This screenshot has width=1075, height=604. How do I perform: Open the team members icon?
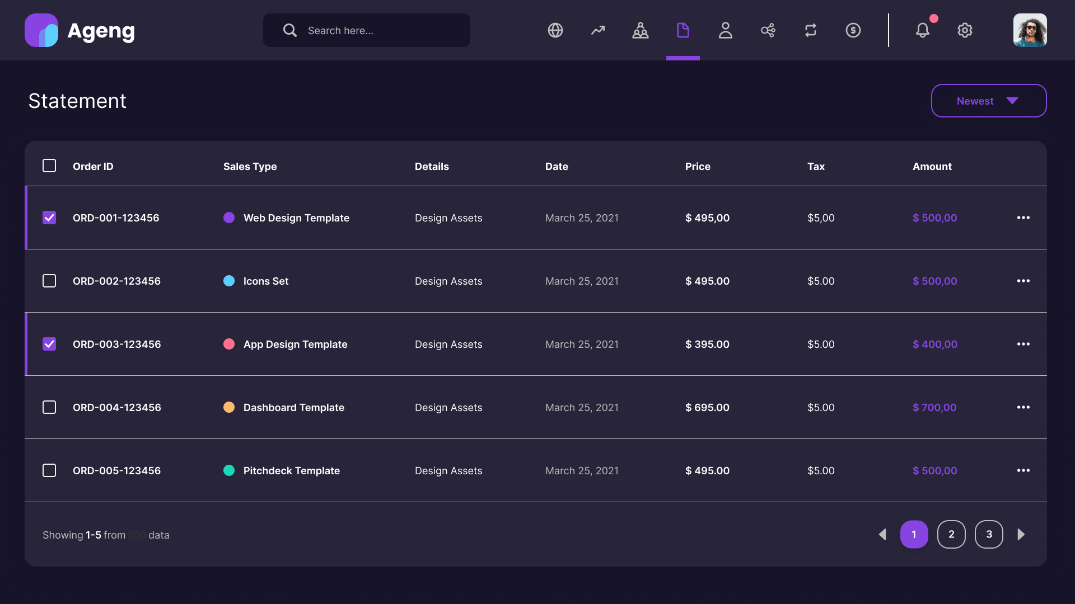[641, 30]
